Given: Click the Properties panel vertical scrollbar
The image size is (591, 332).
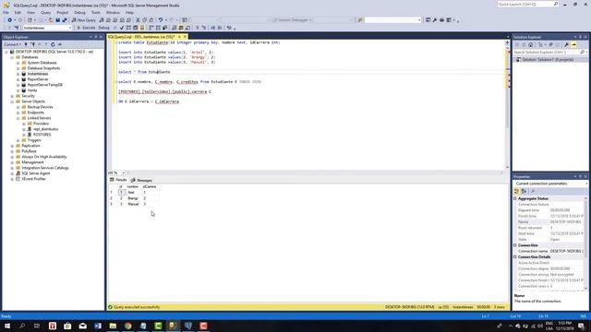Looking at the screenshot, I should pyautogui.click(x=585, y=243).
